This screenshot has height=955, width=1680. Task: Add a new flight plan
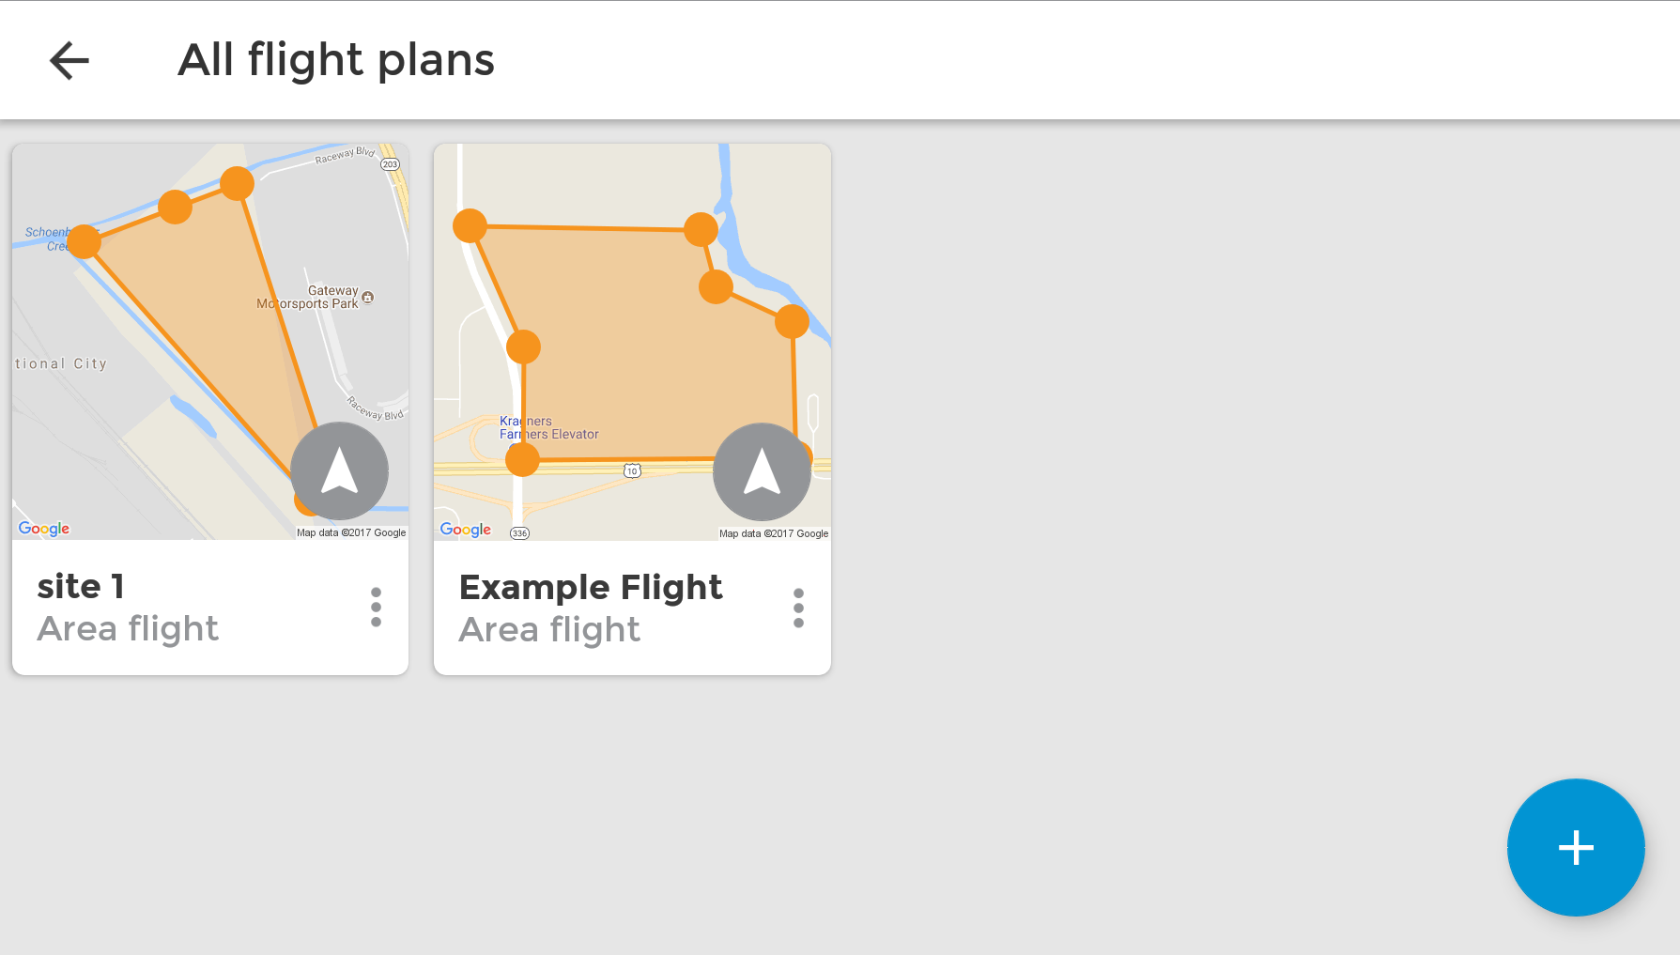pos(1576,847)
